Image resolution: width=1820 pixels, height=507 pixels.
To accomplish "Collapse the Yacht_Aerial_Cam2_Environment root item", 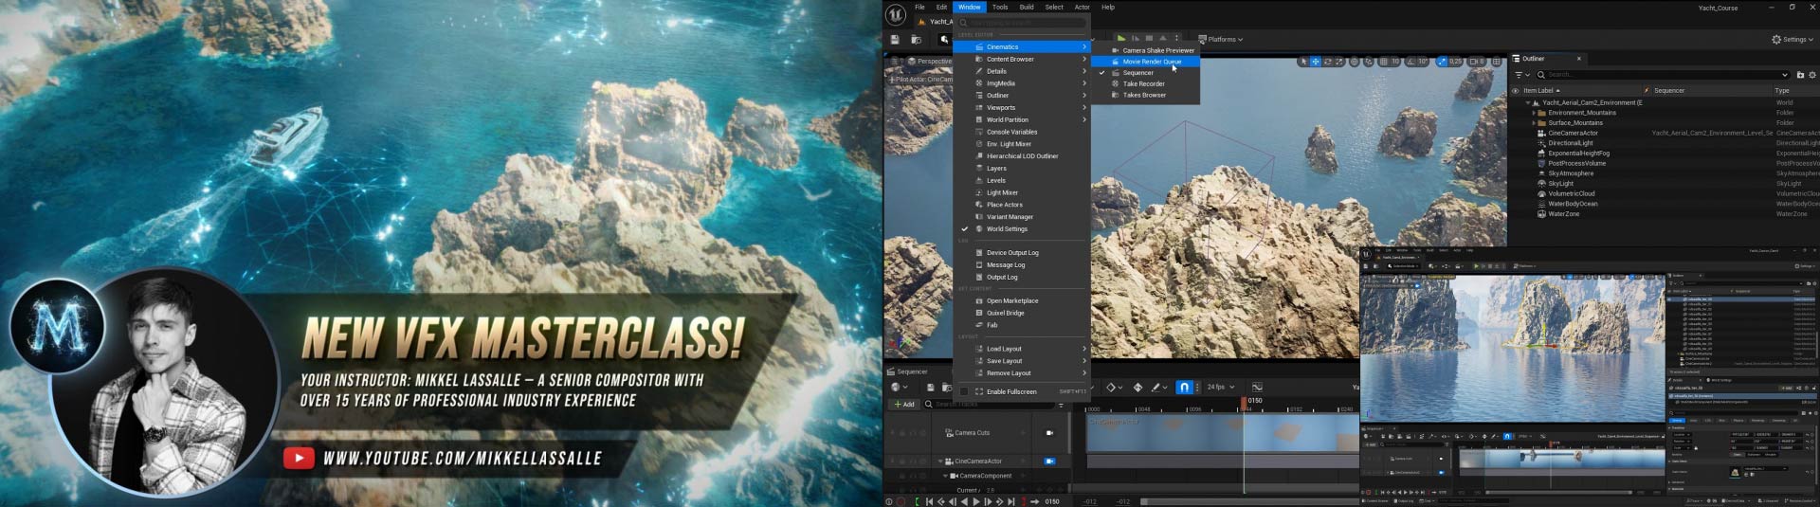I will coord(1528,102).
